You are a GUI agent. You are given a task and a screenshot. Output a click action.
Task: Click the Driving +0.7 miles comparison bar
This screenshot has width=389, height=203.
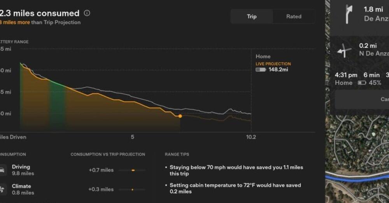132,170
